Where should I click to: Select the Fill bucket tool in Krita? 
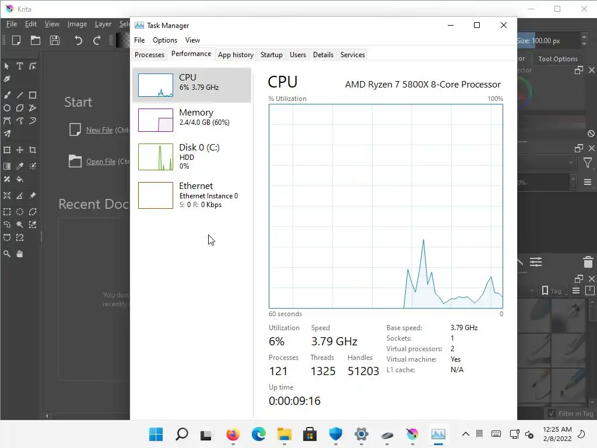pyautogui.click(x=19, y=179)
